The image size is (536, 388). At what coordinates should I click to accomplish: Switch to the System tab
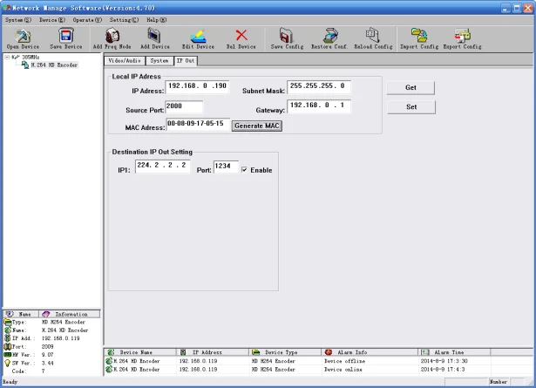[x=159, y=61]
